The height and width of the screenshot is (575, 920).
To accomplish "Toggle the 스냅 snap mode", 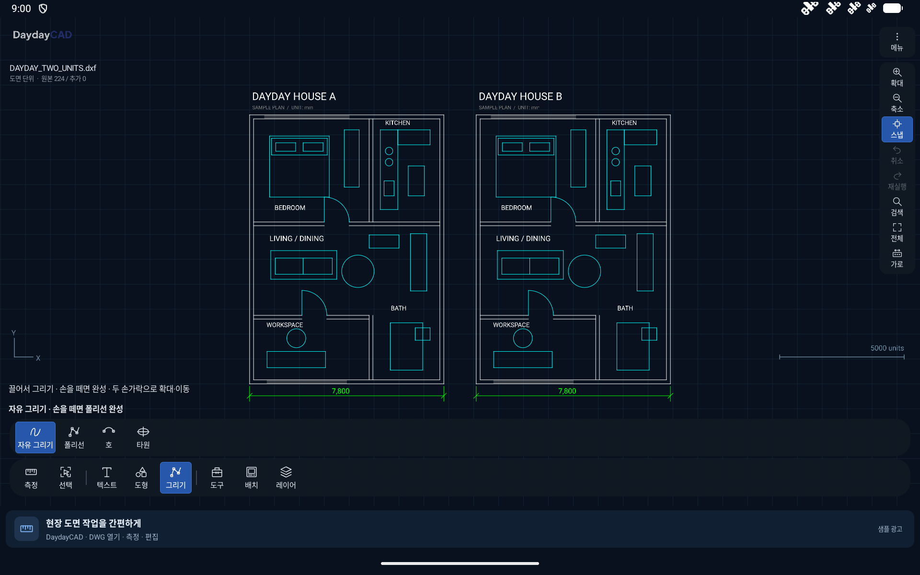I will click(897, 129).
